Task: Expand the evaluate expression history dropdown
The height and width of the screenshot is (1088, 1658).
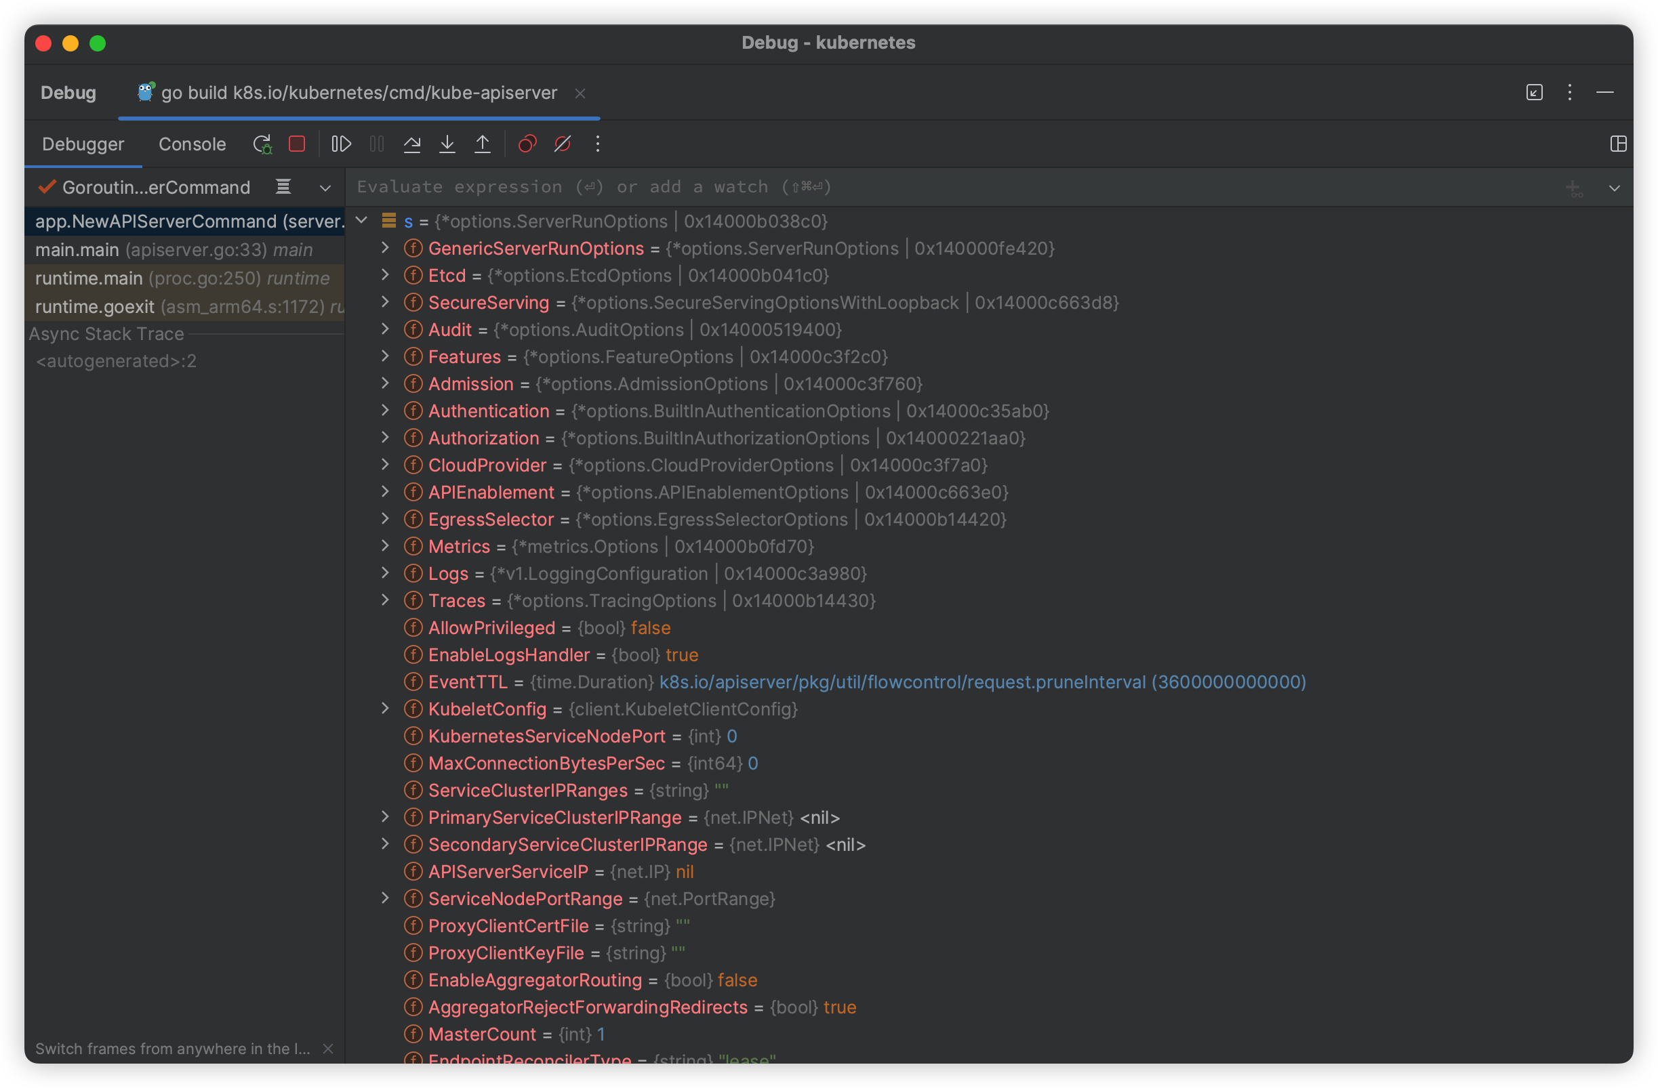Action: tap(1614, 188)
